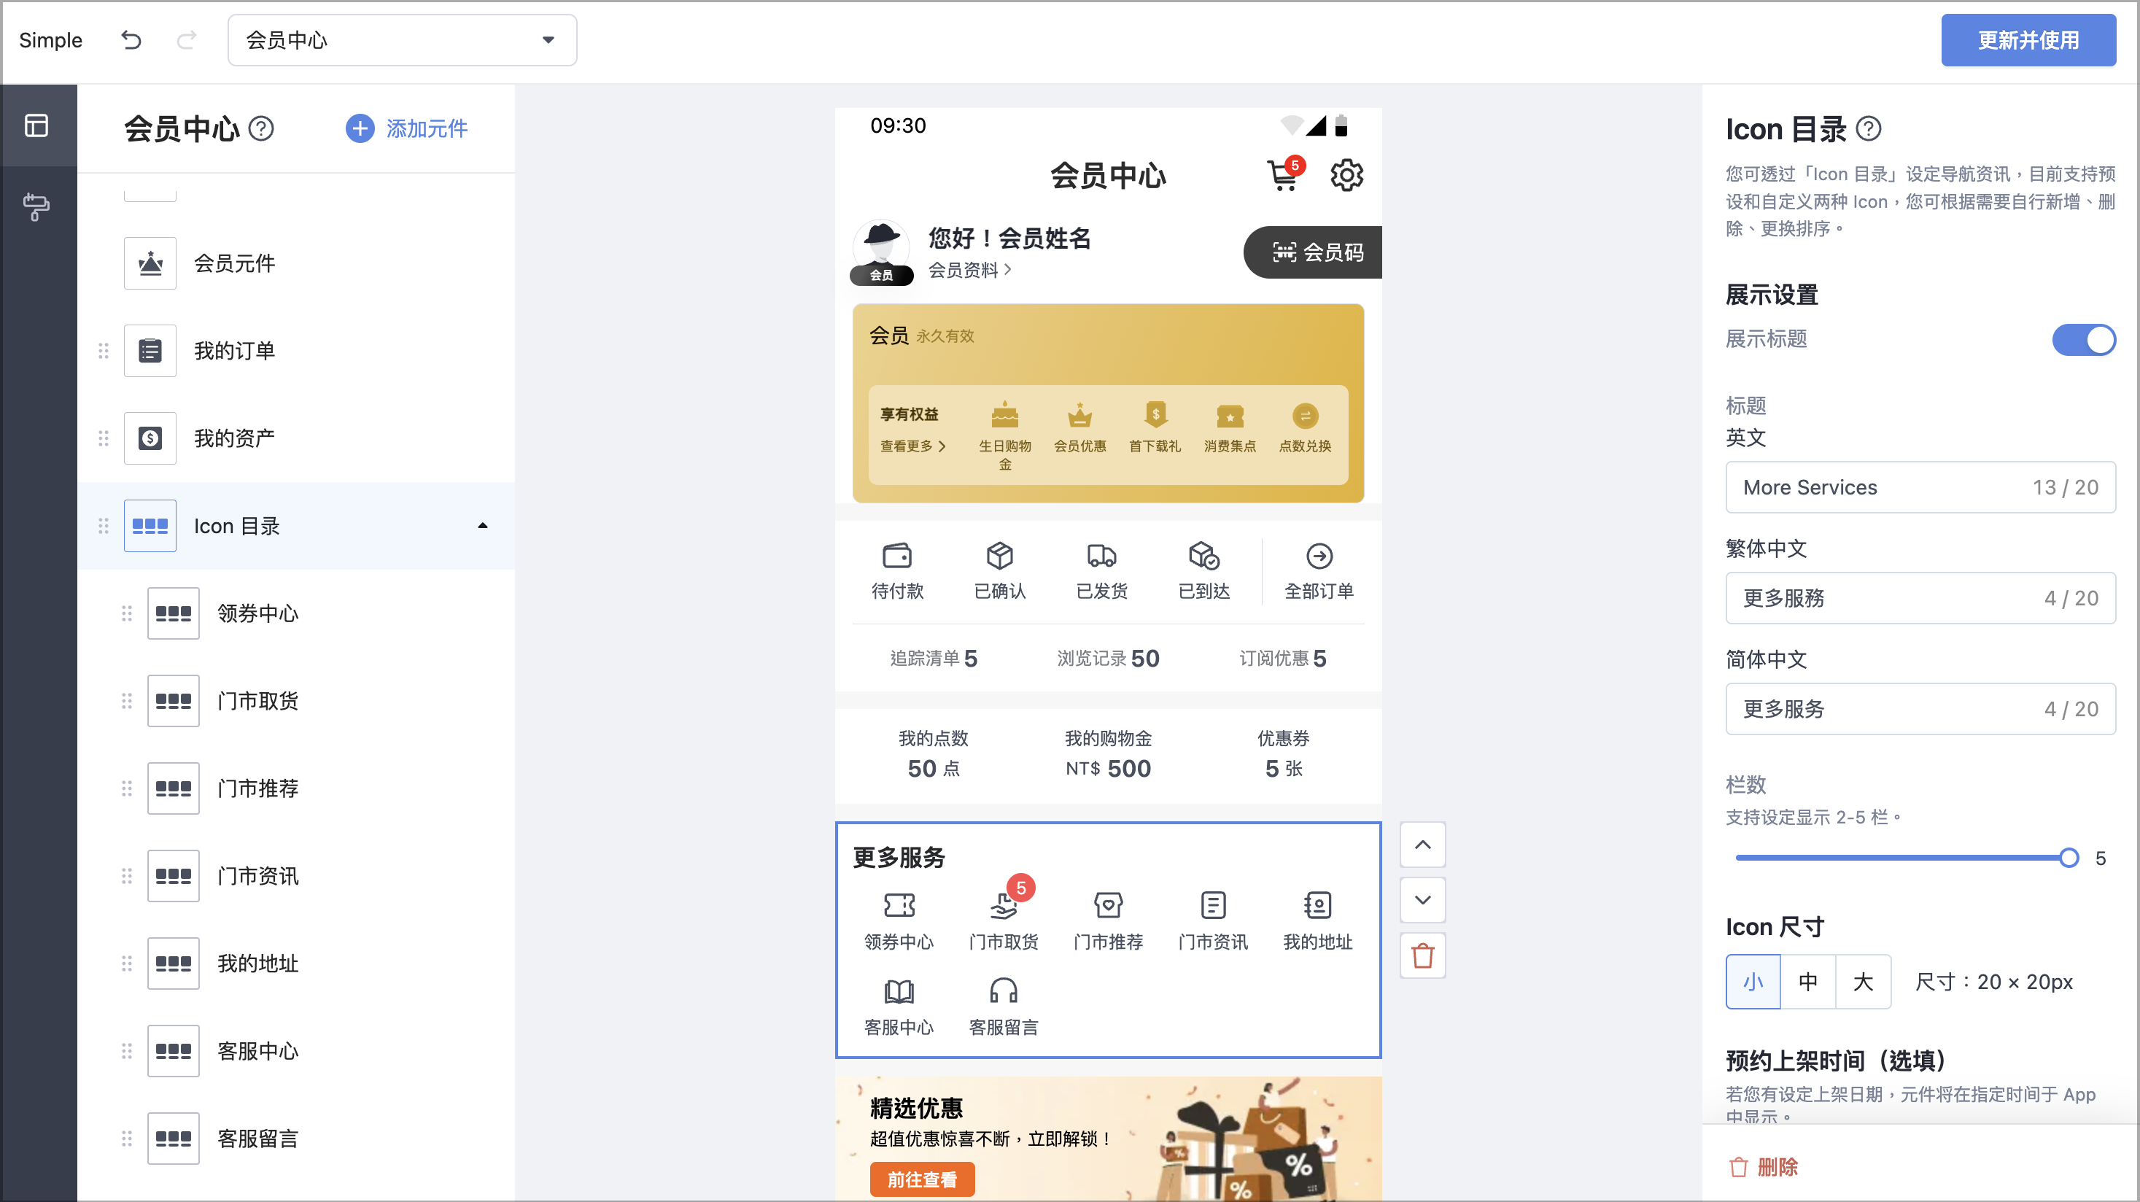Click 查看更多 on the member card
Screen dimensions: 2140x1202
coord(912,446)
